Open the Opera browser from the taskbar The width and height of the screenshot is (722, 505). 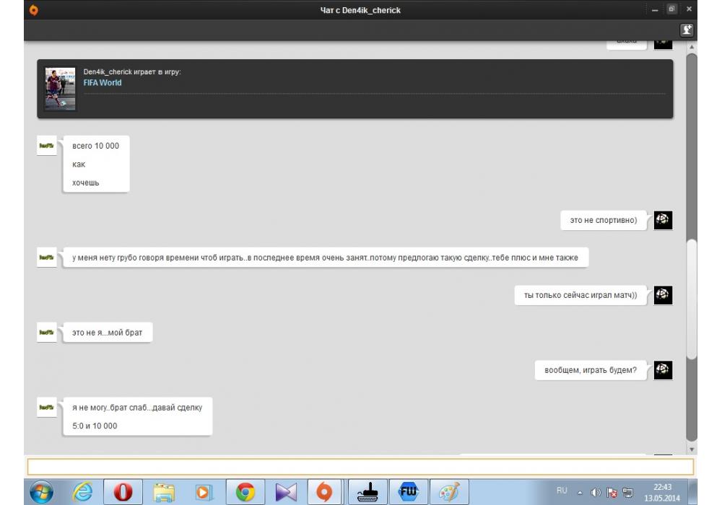coord(123,492)
